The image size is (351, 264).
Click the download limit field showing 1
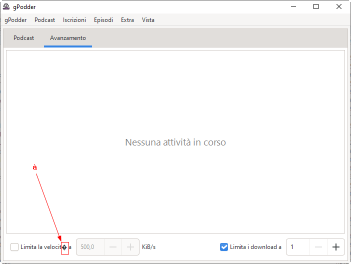click(298, 247)
